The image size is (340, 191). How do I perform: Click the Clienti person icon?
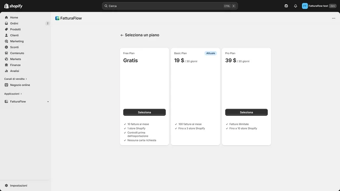pos(6,35)
